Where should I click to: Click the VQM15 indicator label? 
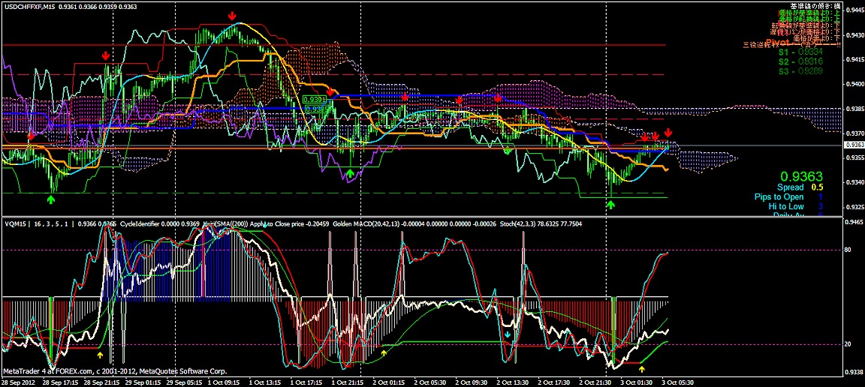pyautogui.click(x=15, y=223)
